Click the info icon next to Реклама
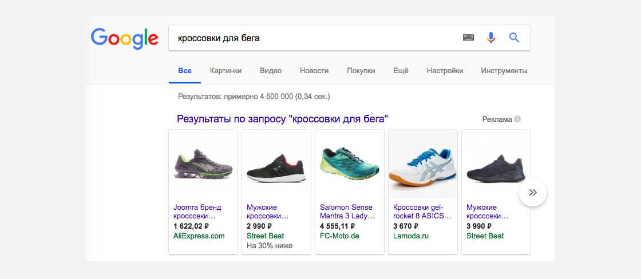The height and width of the screenshot is (279, 641). pyautogui.click(x=517, y=119)
